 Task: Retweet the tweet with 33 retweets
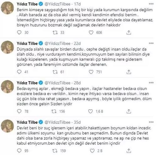tap(55, 32)
